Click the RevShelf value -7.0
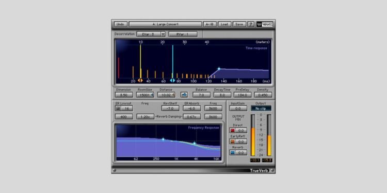387x193 pixels. click(170, 108)
